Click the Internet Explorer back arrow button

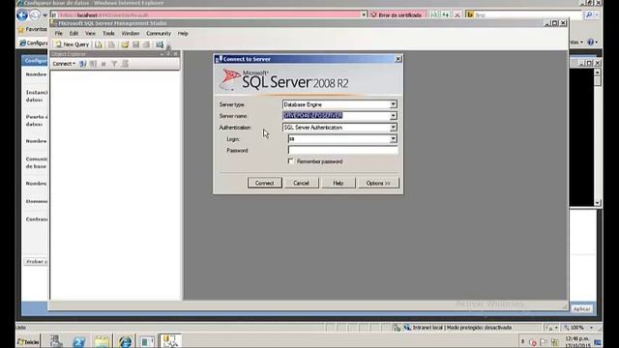(22, 15)
